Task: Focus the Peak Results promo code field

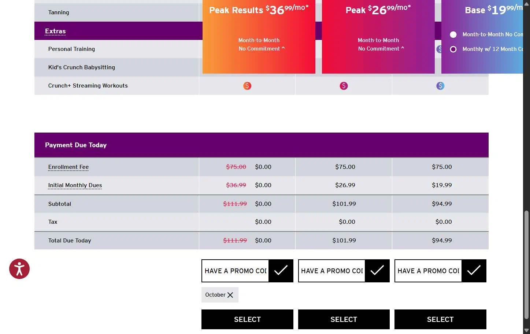Action: pos(236,271)
